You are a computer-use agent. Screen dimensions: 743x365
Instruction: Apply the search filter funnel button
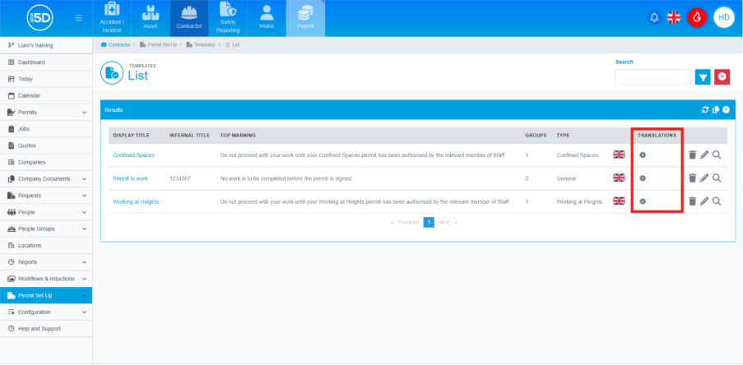point(703,76)
